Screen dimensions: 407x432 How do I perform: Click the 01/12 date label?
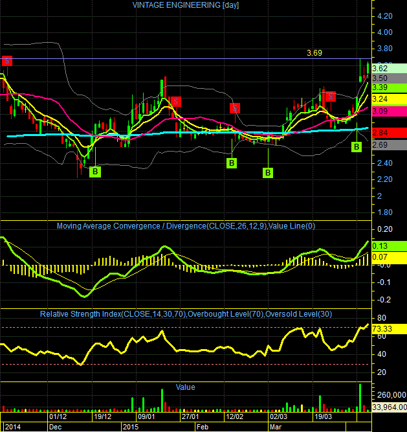(x=58, y=416)
